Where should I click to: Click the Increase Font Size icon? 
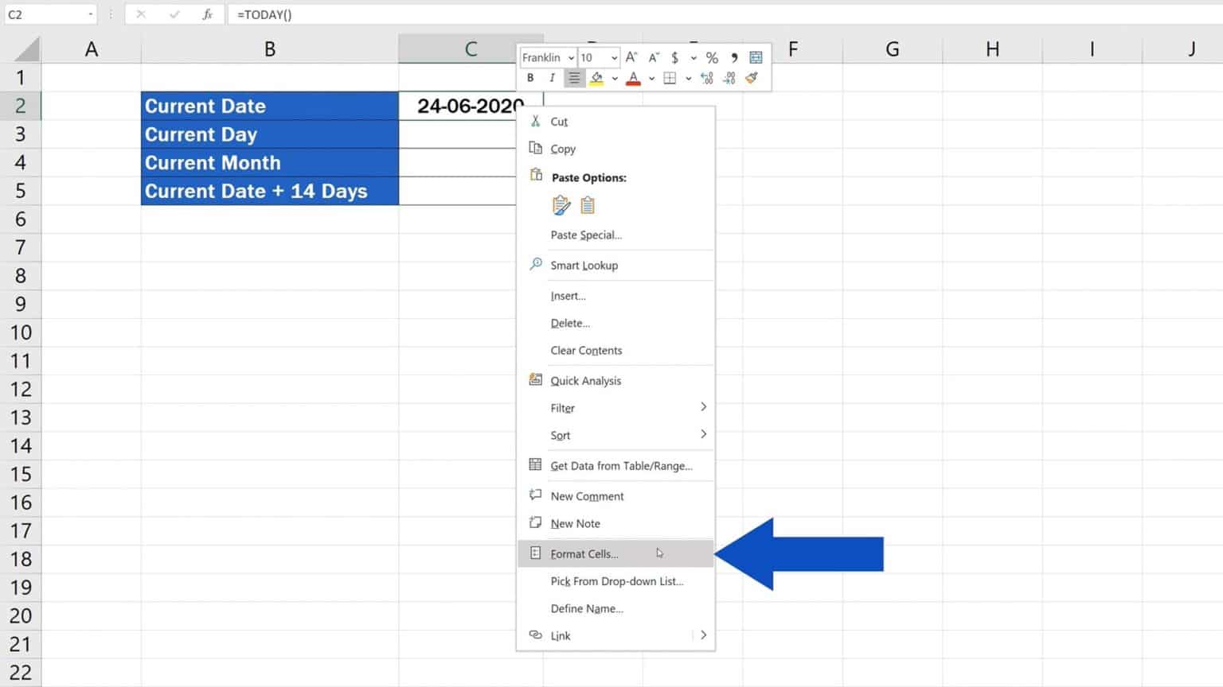tap(631, 57)
